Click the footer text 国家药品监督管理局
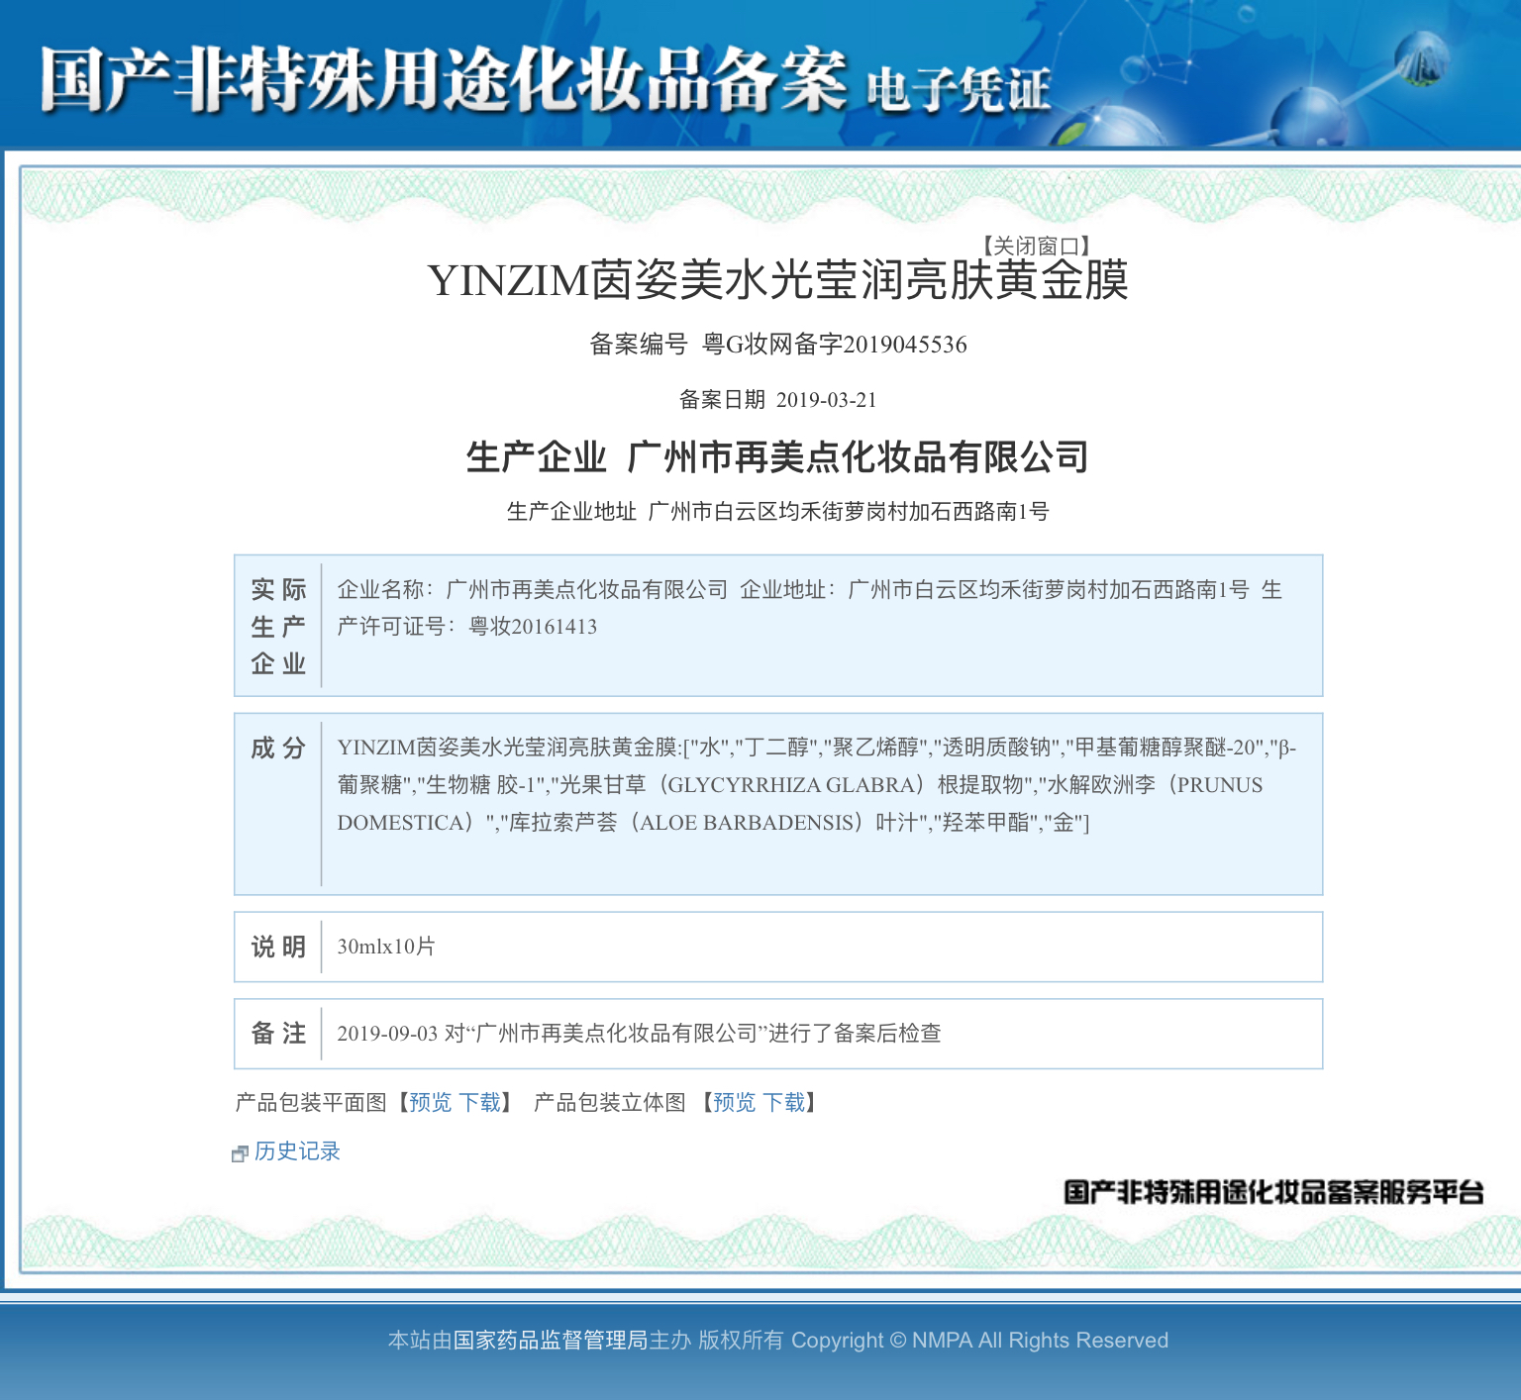1521x1400 pixels. [551, 1340]
